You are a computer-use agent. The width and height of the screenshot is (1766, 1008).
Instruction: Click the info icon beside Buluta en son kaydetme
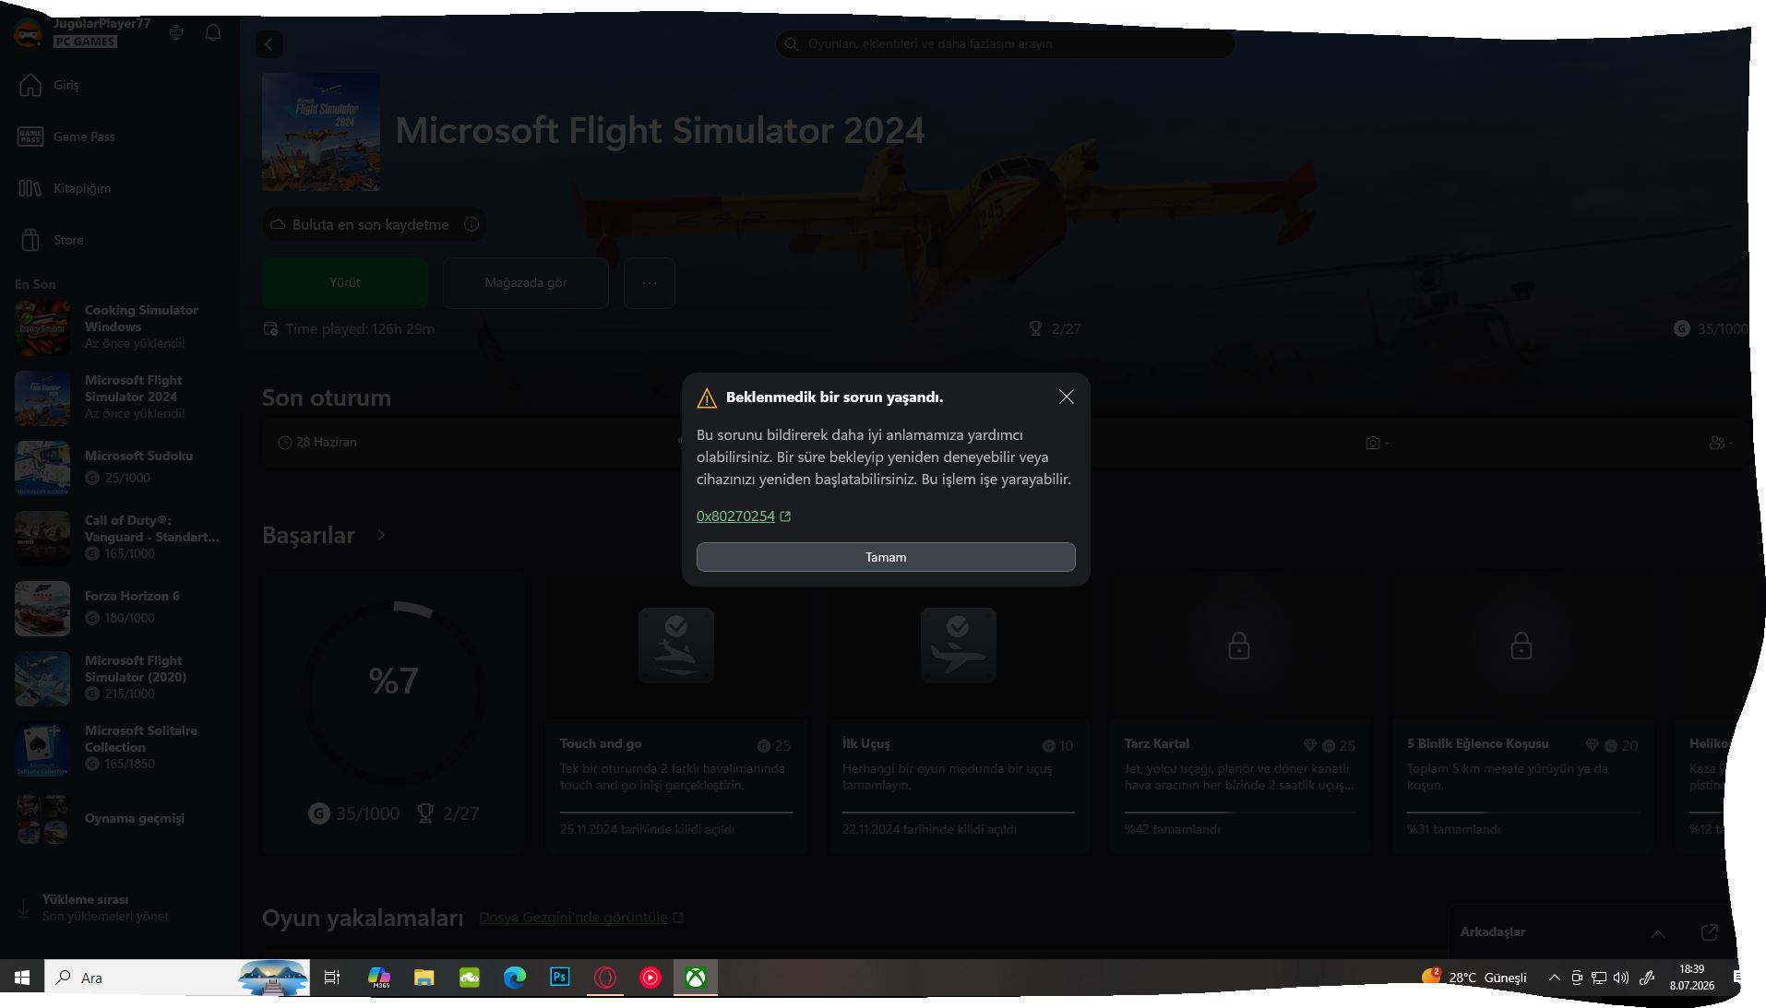click(x=471, y=224)
